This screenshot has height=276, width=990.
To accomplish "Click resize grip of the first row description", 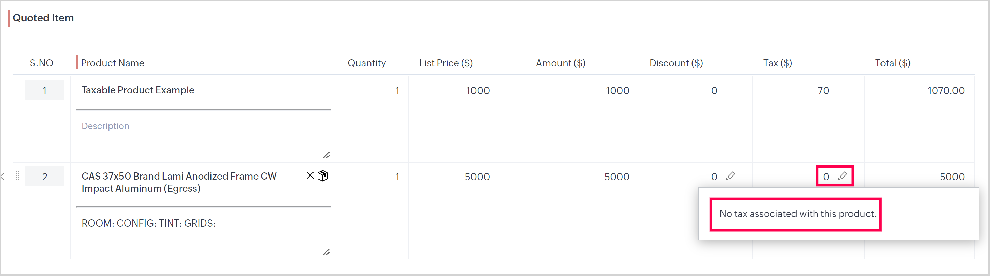I will coord(326,155).
